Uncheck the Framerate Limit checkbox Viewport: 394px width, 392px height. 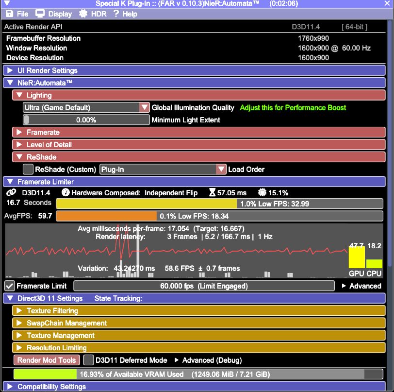click(10, 286)
